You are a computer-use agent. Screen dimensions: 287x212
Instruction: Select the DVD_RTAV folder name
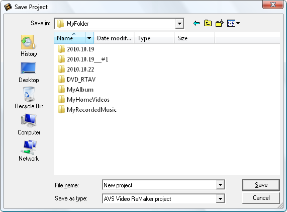81,80
